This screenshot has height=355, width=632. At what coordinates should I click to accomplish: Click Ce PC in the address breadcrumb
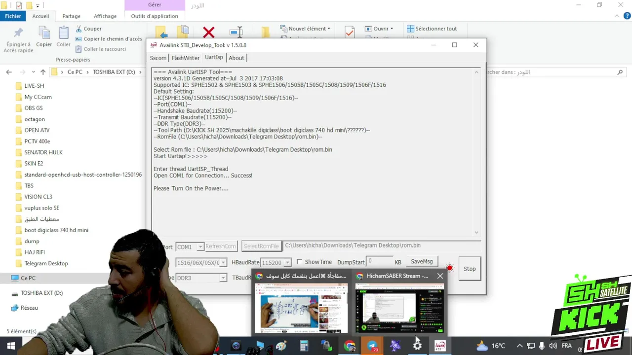click(75, 72)
